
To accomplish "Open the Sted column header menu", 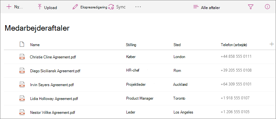I will click(177, 45).
